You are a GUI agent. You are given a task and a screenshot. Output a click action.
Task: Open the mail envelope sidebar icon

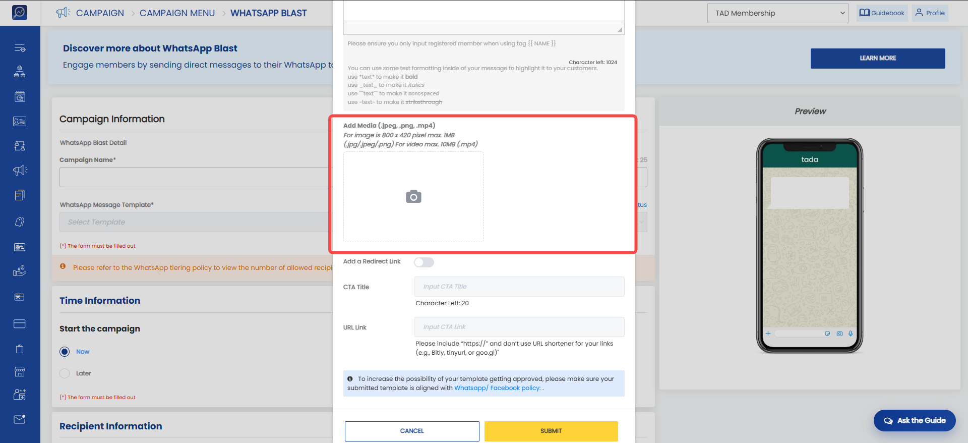pyautogui.click(x=20, y=419)
